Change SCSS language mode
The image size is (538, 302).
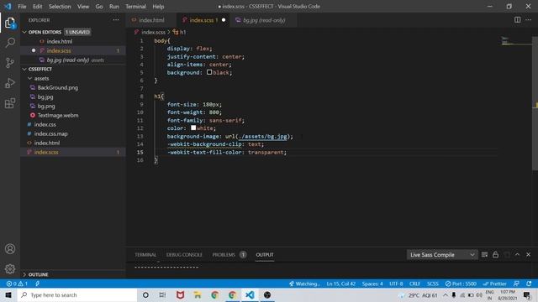coord(433,284)
